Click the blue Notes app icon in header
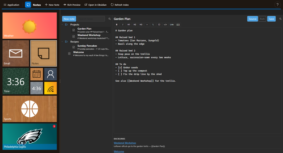The height and width of the screenshot is (153, 283). [x=28, y=5]
